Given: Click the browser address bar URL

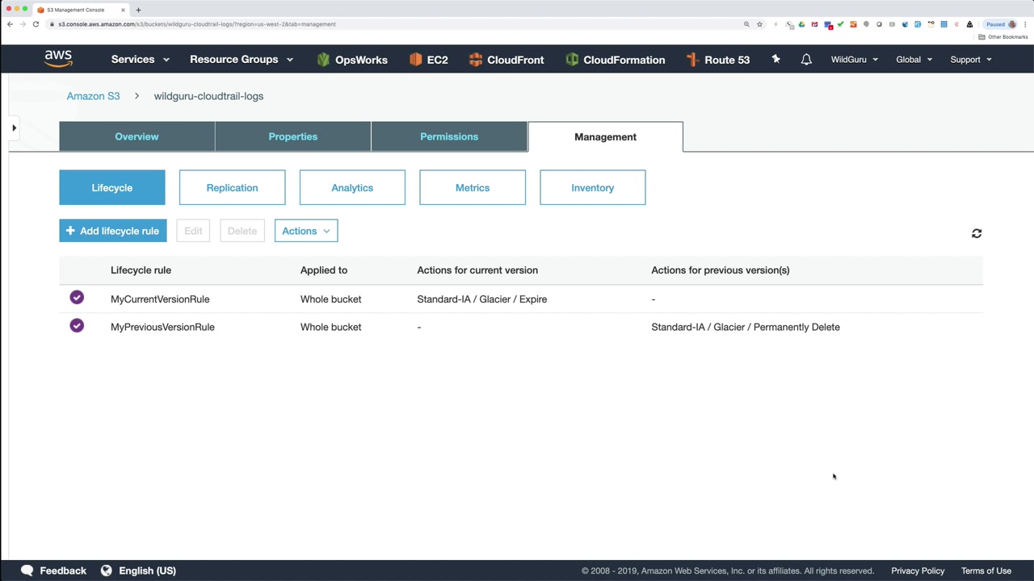Looking at the screenshot, I should (197, 24).
